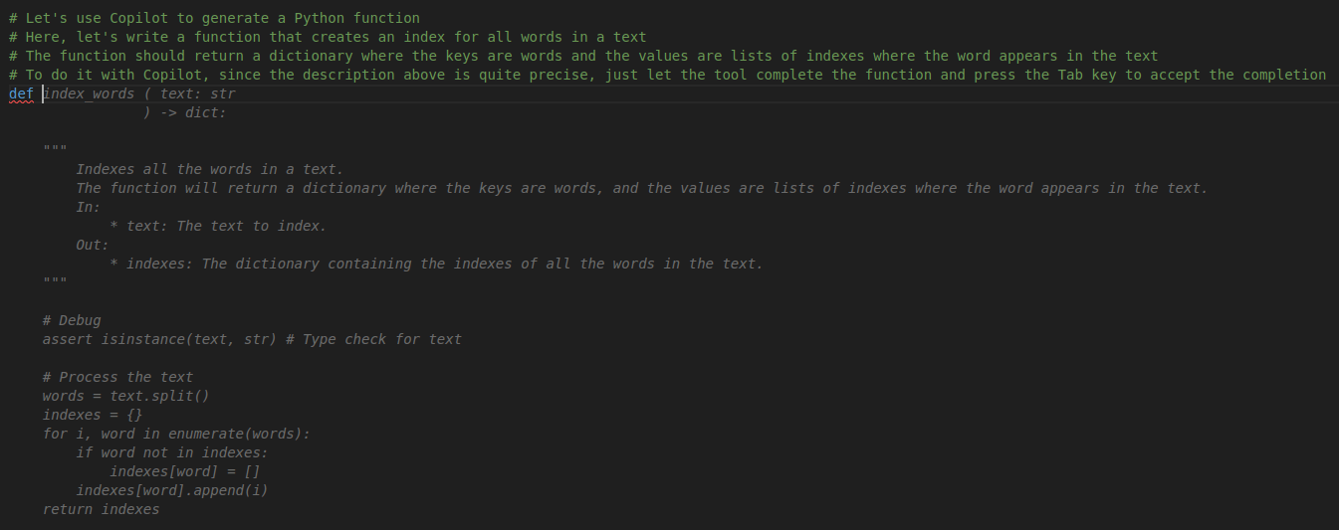Click the 'indexes[word].append(i)' line

click(x=172, y=490)
